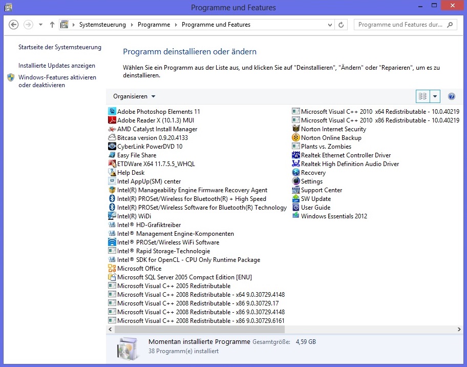Click the Microsoft SQL Server 2005 Compact icon
This screenshot has width=467, height=367.
pyautogui.click(x=112, y=277)
